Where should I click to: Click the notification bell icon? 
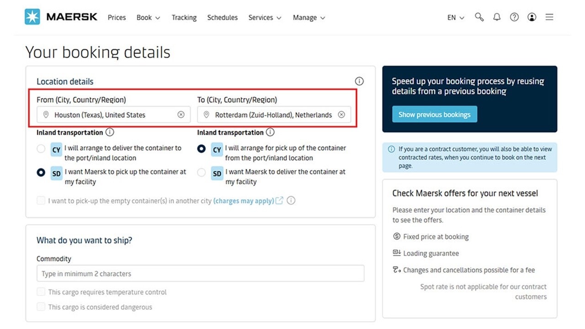pyautogui.click(x=496, y=17)
